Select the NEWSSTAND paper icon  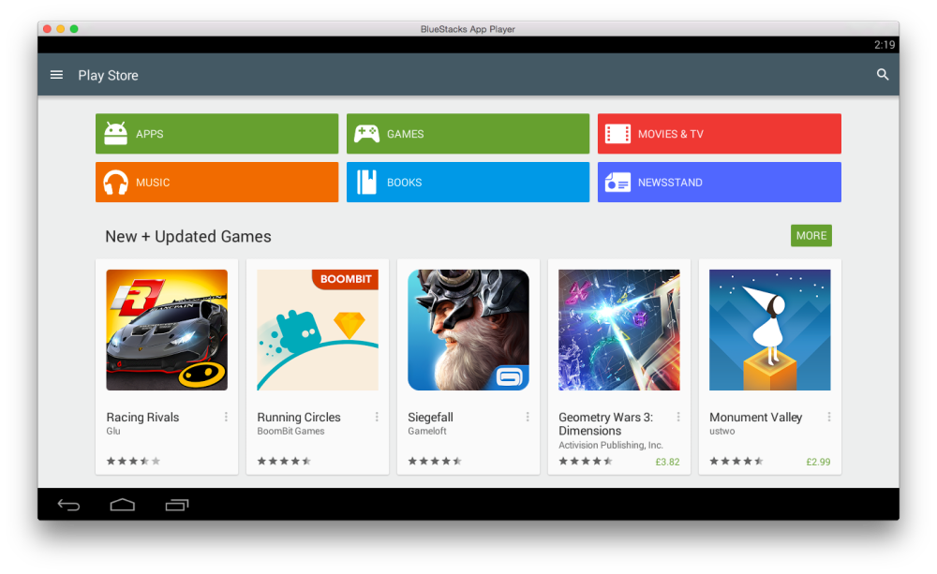(x=617, y=182)
